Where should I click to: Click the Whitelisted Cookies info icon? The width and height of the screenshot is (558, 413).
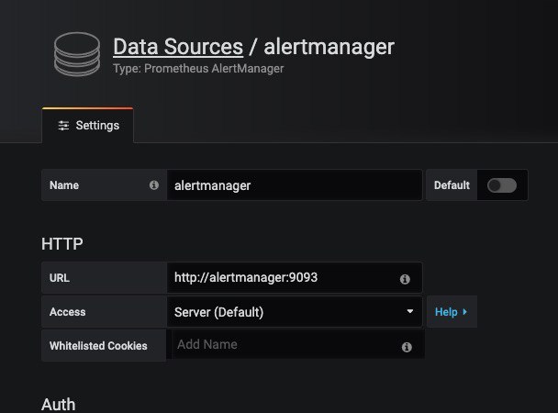pyautogui.click(x=407, y=347)
